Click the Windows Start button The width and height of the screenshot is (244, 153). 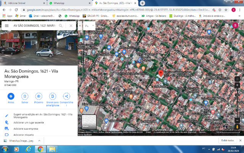(x=5, y=149)
